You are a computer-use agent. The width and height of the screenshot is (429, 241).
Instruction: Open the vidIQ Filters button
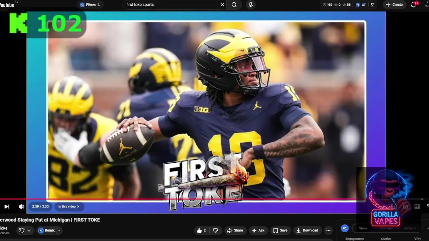(x=90, y=5)
